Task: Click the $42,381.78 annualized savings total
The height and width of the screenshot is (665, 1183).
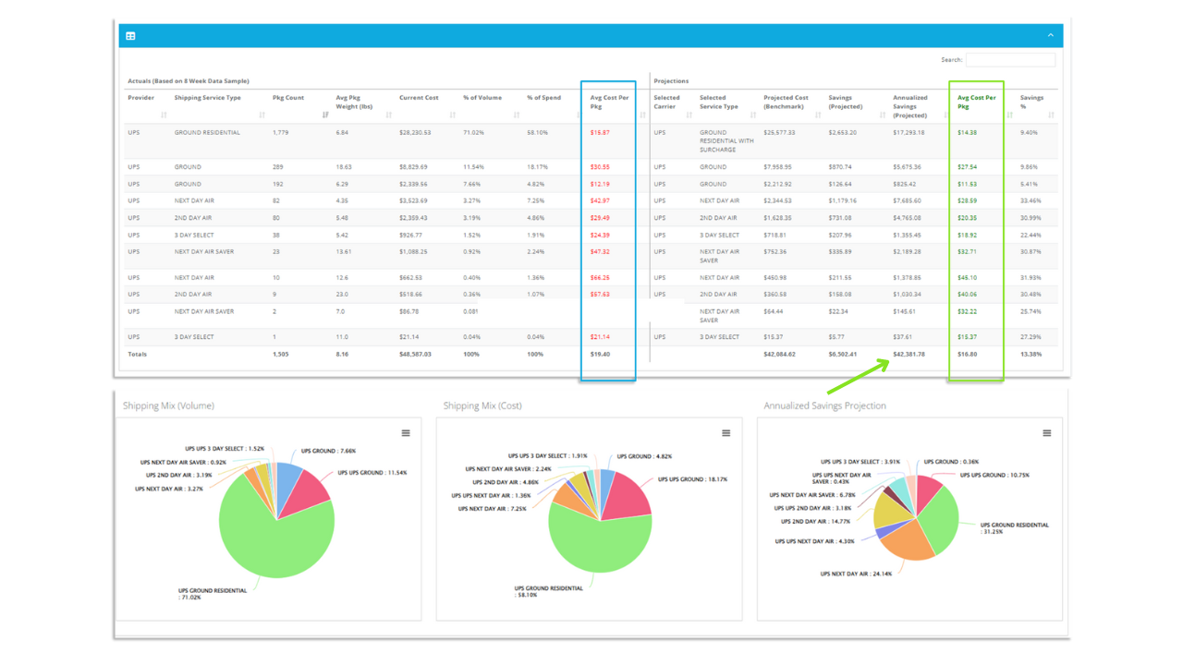Action: click(x=909, y=355)
